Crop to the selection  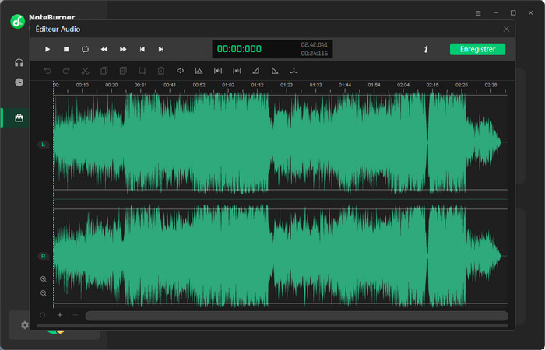tap(142, 71)
